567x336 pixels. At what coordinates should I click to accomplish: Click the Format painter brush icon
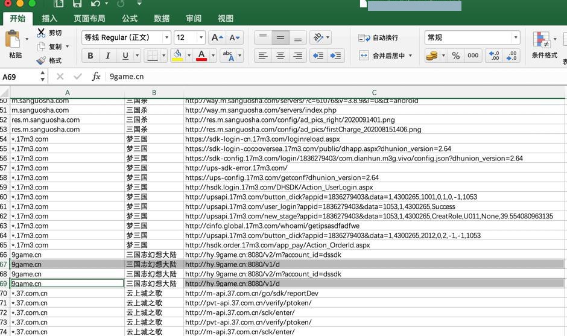click(x=41, y=60)
